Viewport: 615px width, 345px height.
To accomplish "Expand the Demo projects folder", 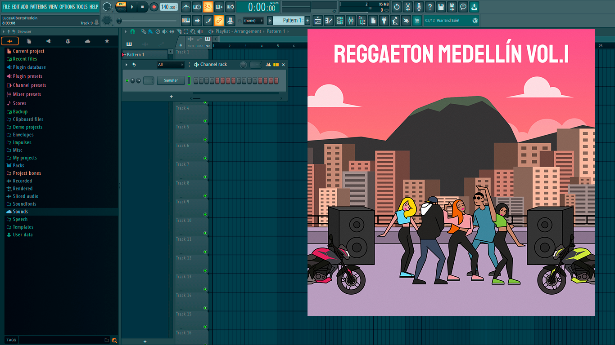I will click(27, 127).
